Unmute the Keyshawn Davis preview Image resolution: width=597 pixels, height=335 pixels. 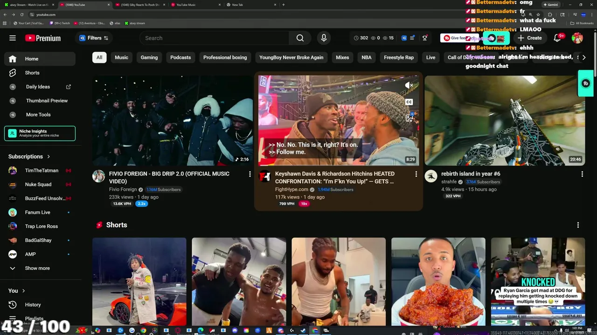409,85
